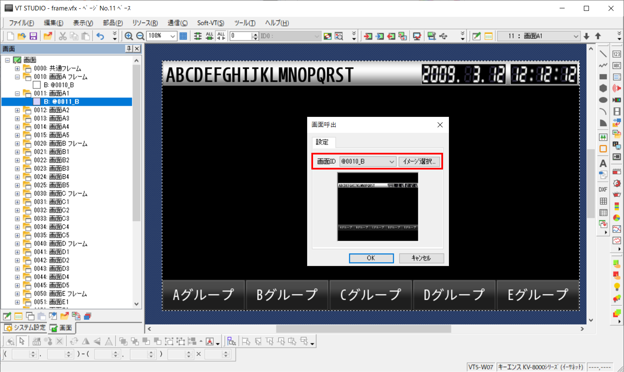Screen dimensions: 624x372
Task: Click the イメージ選択... button
Action: pos(419,162)
